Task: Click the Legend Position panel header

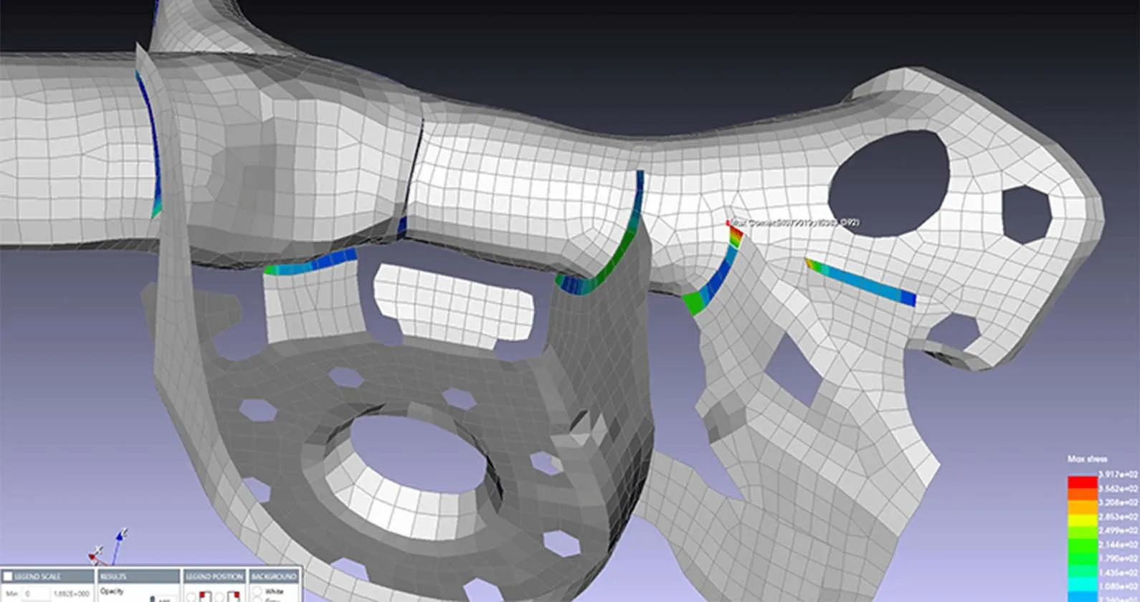Action: pos(214,576)
